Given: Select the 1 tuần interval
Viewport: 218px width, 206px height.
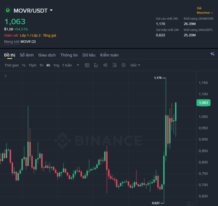Looking at the screenshot, I should pos(67,65).
